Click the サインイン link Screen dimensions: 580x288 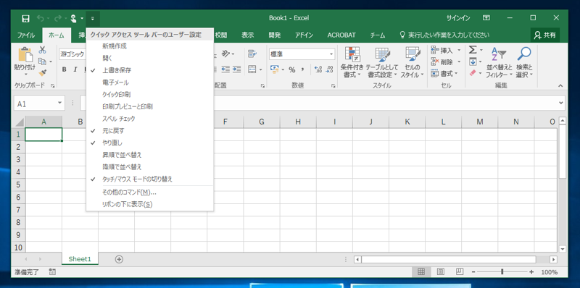point(458,18)
